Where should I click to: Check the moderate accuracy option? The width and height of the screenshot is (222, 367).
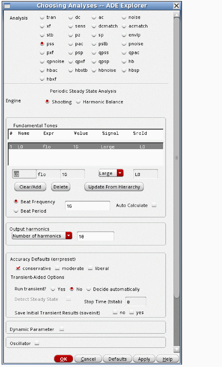pos(57,268)
